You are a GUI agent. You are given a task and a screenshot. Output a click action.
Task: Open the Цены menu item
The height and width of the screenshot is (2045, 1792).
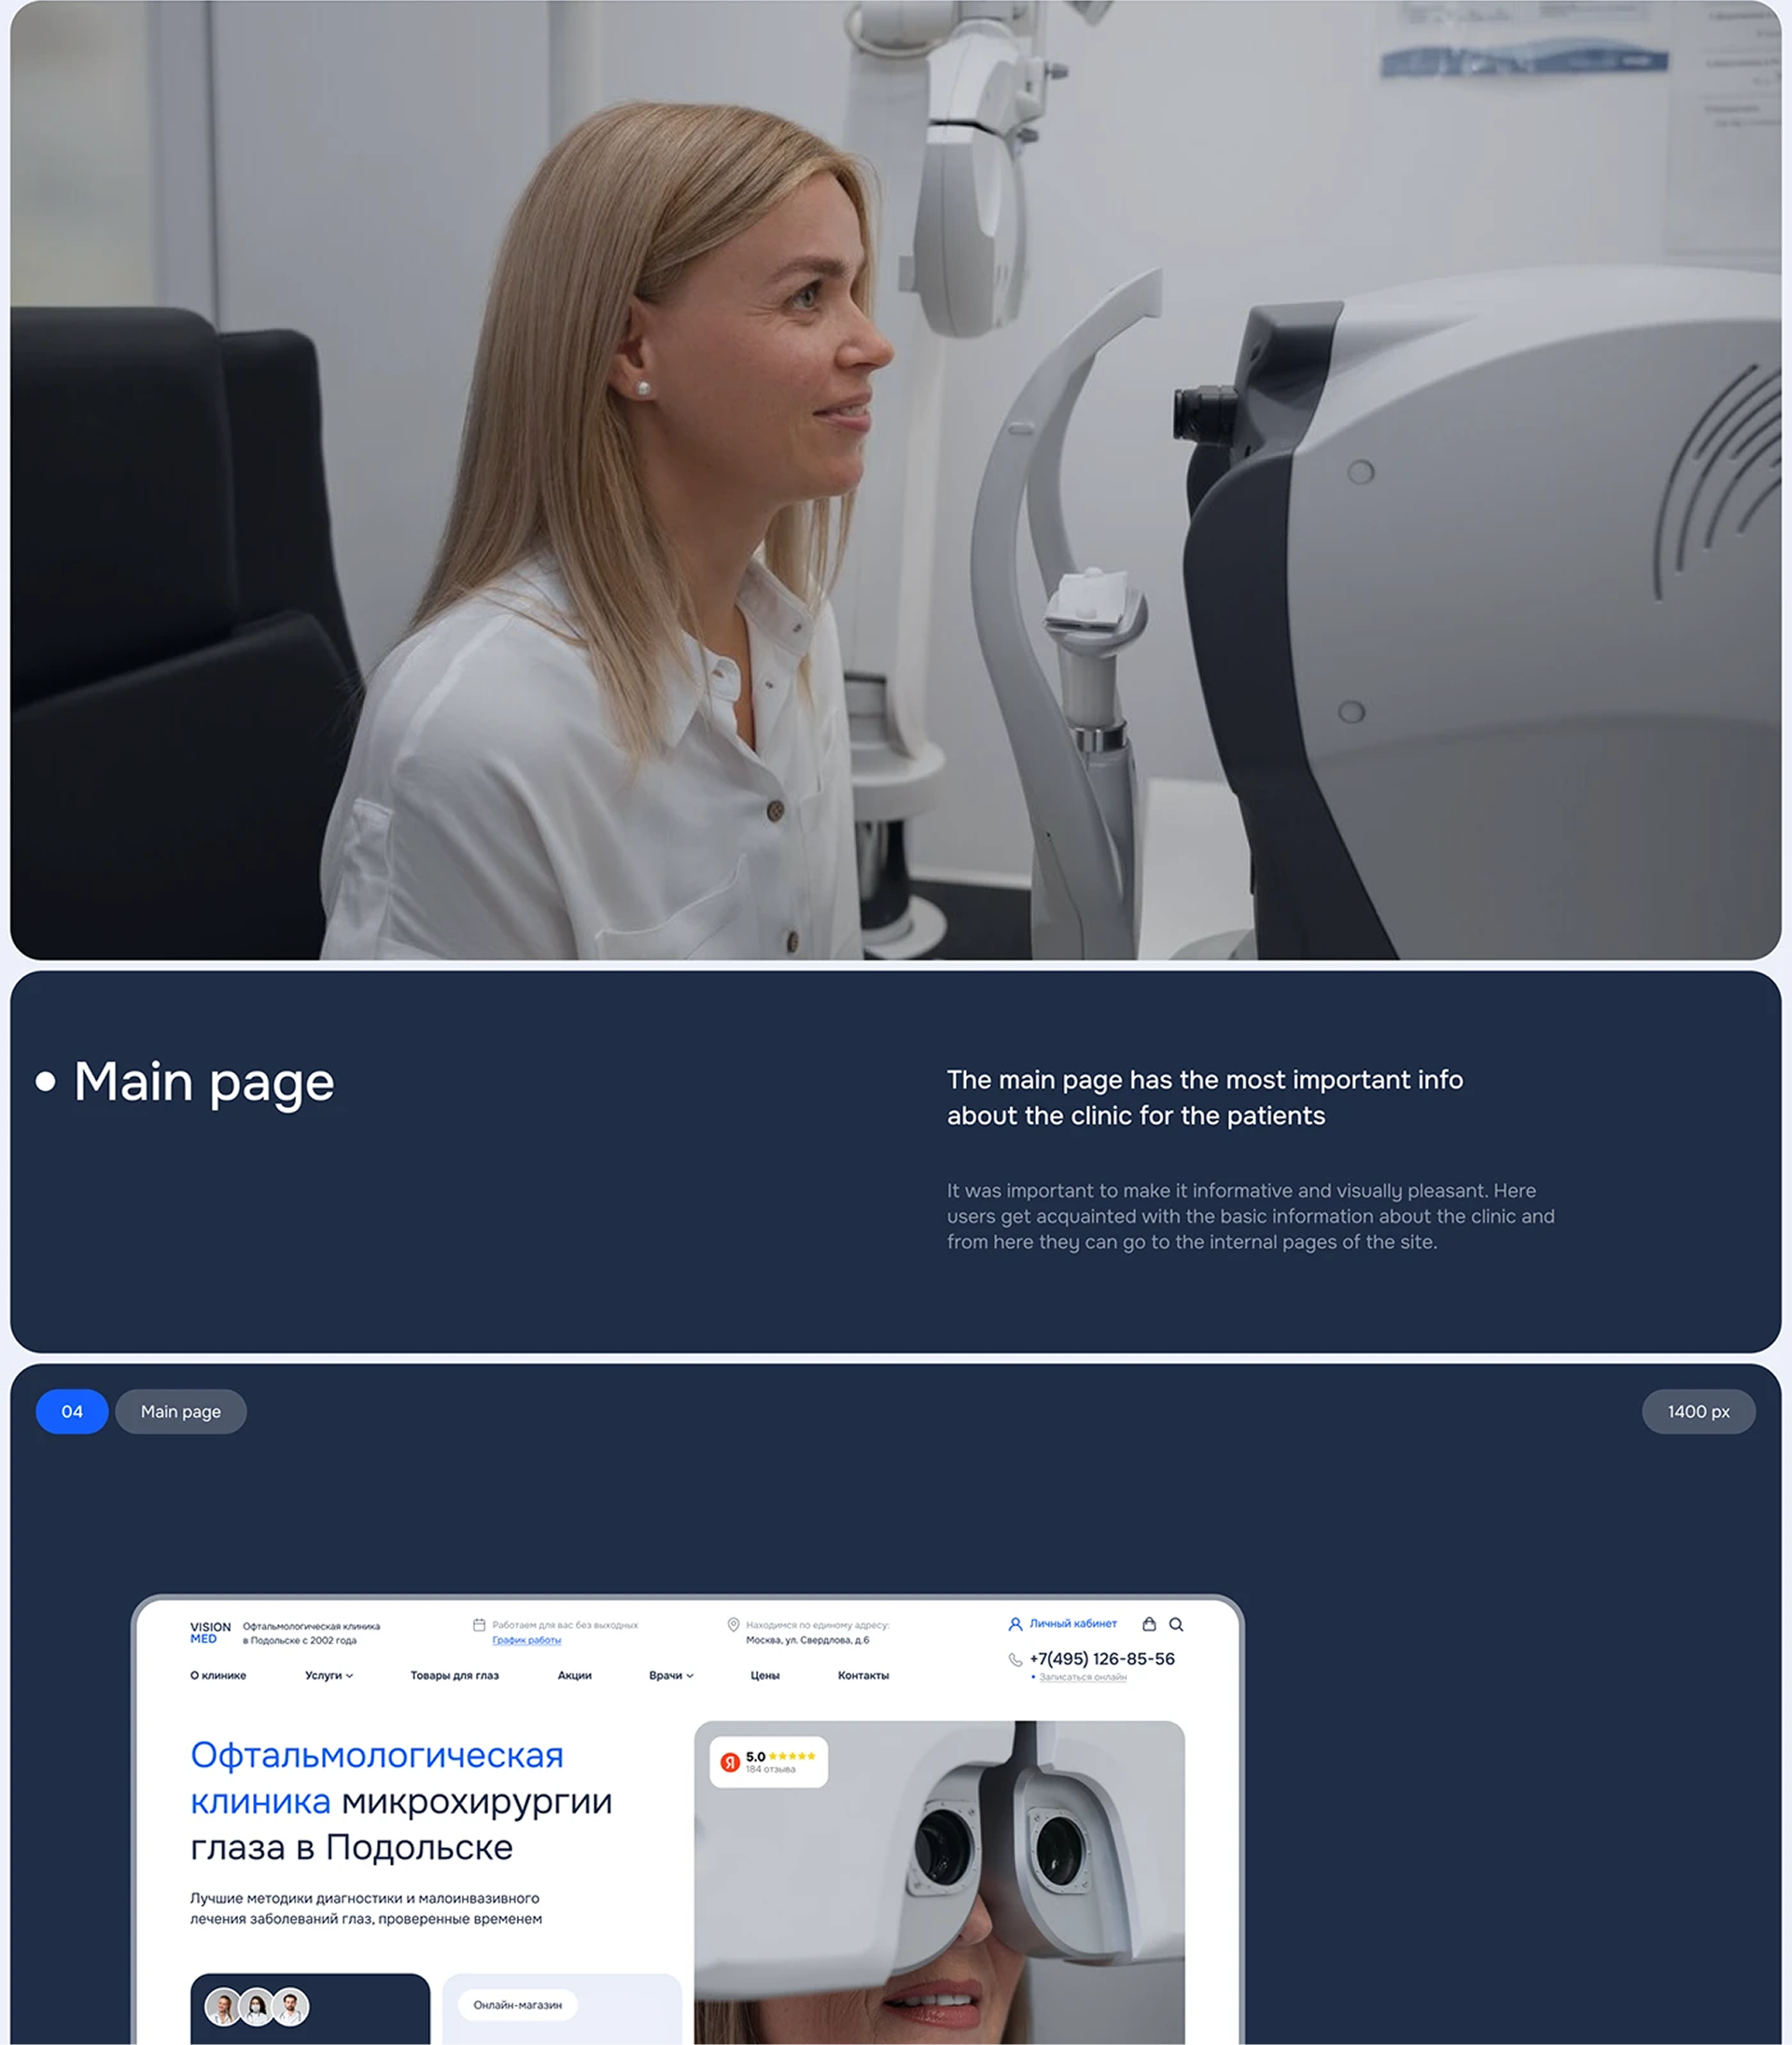(765, 1675)
